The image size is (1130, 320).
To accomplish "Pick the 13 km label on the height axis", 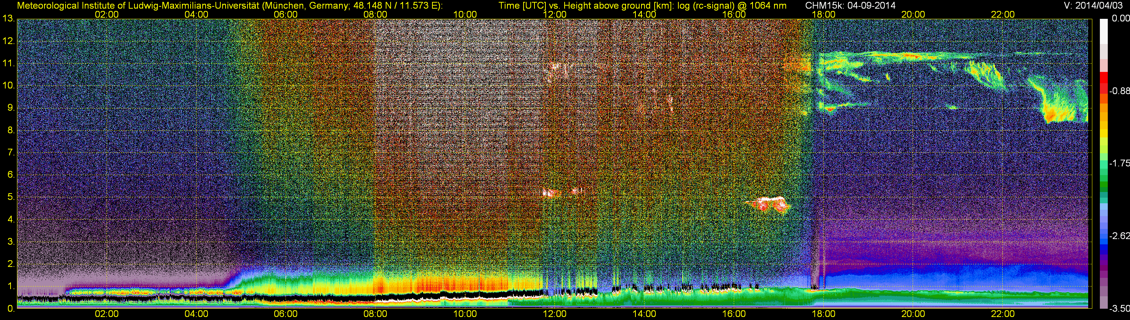I will [x=8, y=19].
